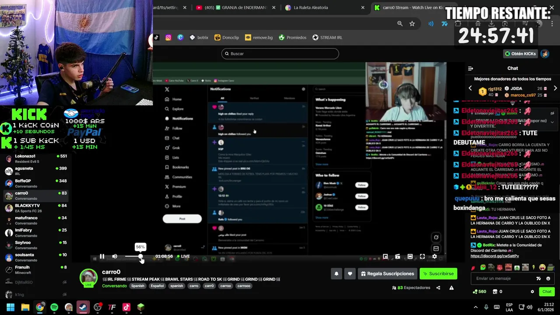Share the stream via share icon
The image size is (560, 315).
click(438, 288)
